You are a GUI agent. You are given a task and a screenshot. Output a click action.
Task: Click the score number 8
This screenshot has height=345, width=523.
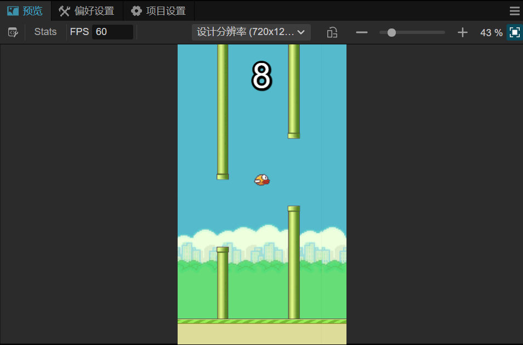pyautogui.click(x=262, y=76)
